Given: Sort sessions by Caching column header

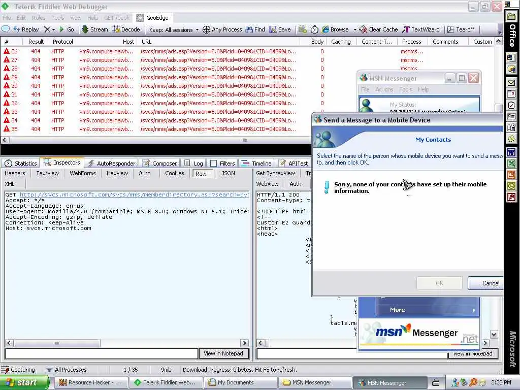Looking at the screenshot, I should pyautogui.click(x=341, y=42).
